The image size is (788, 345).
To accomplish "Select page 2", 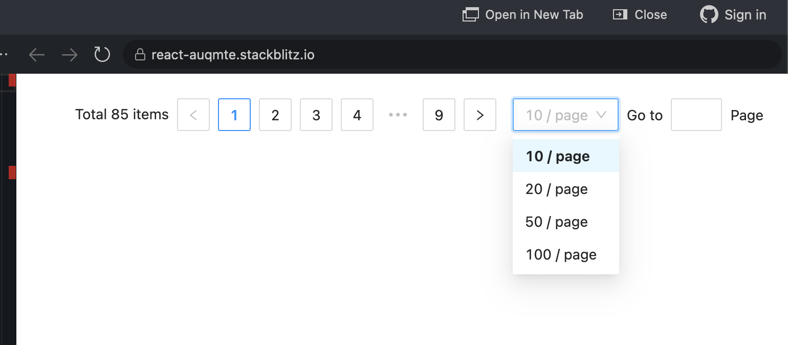I will click(275, 115).
